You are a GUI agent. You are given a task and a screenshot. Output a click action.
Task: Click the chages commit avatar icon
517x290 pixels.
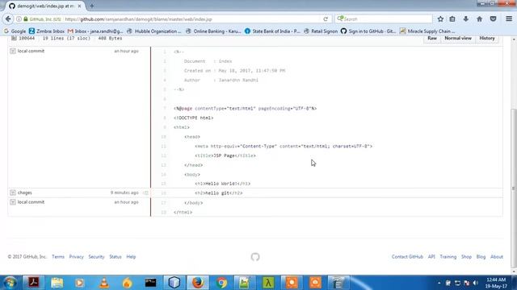pos(13,193)
